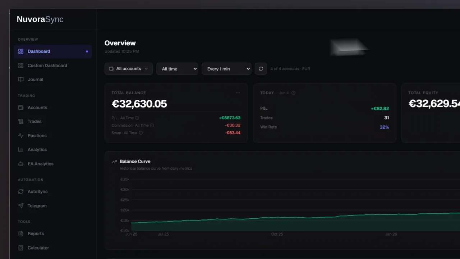Go to AutoSync automation page
Viewport: 460px width, 259px height.
click(x=53, y=192)
